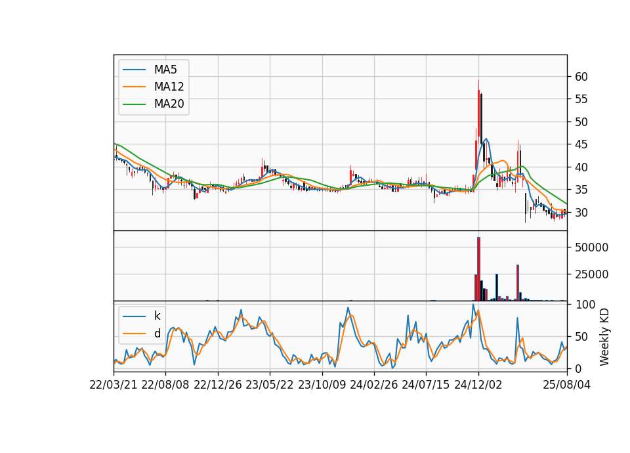
Task: Click the price axis value 45
Action: pyautogui.click(x=581, y=144)
